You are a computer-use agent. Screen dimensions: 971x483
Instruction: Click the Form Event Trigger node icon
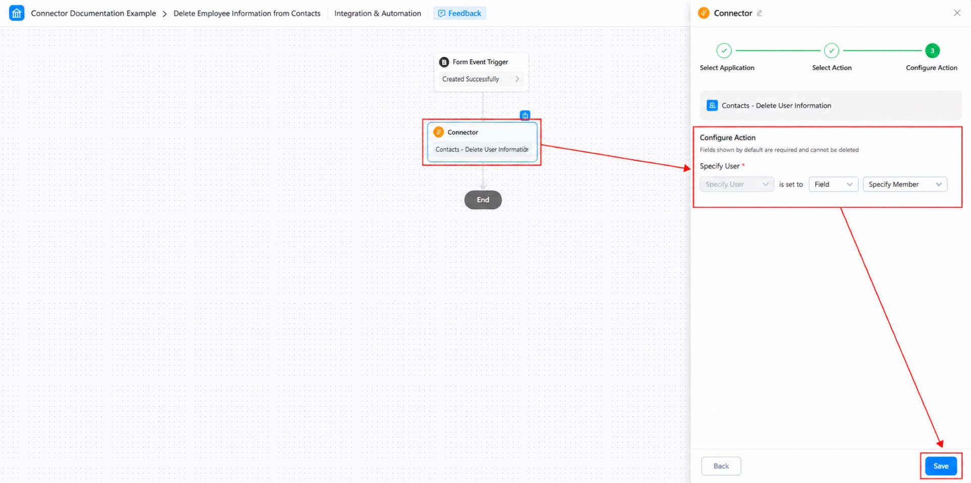tap(444, 62)
